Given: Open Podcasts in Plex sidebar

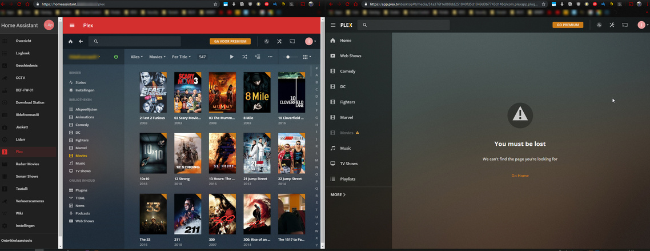Looking at the screenshot, I should [79, 213].
